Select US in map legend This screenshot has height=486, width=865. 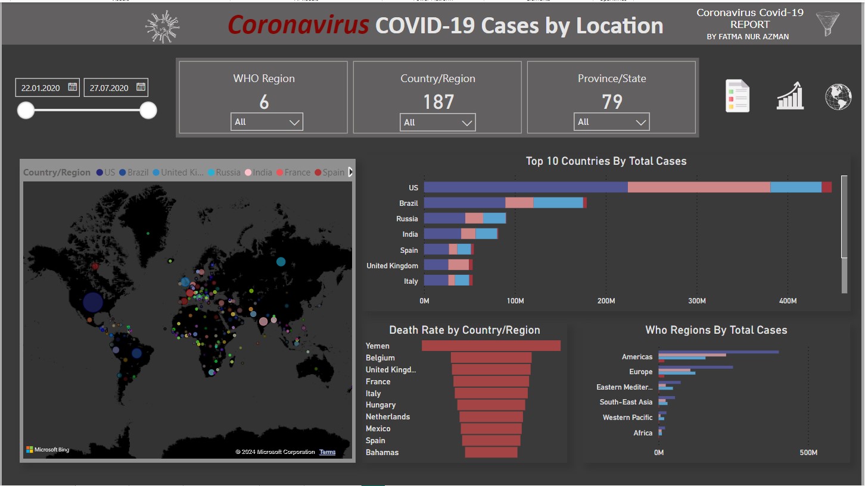(x=105, y=173)
